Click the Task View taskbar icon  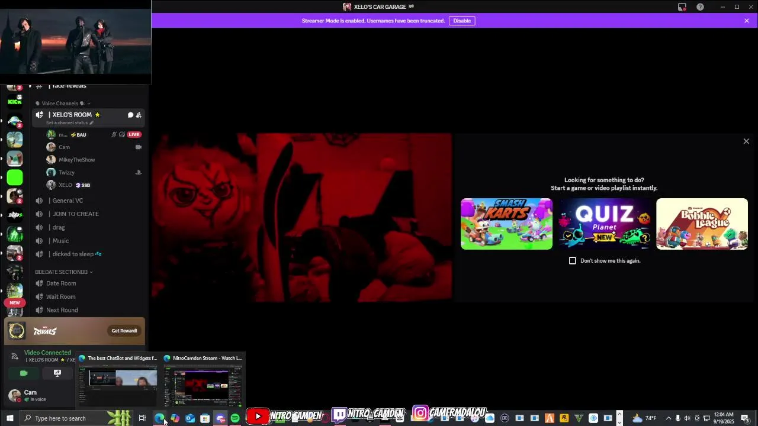[x=142, y=418]
